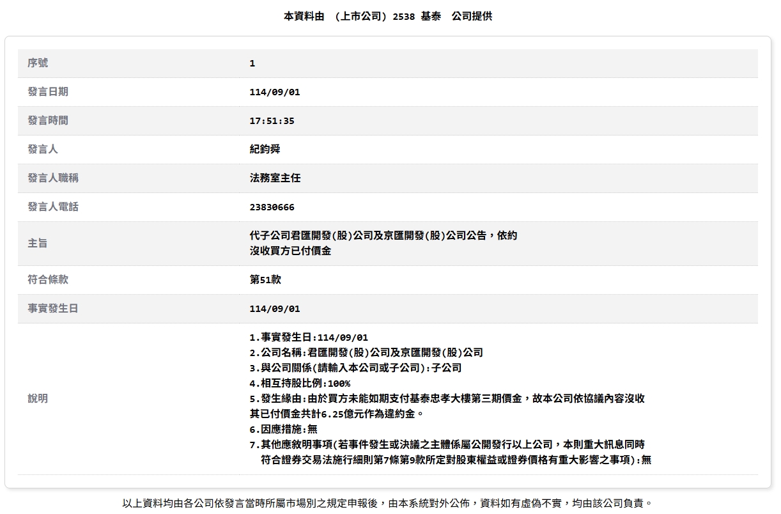The image size is (781, 514).
Task: Select the 發言時間 value 17:51:35
Action: click(x=272, y=121)
